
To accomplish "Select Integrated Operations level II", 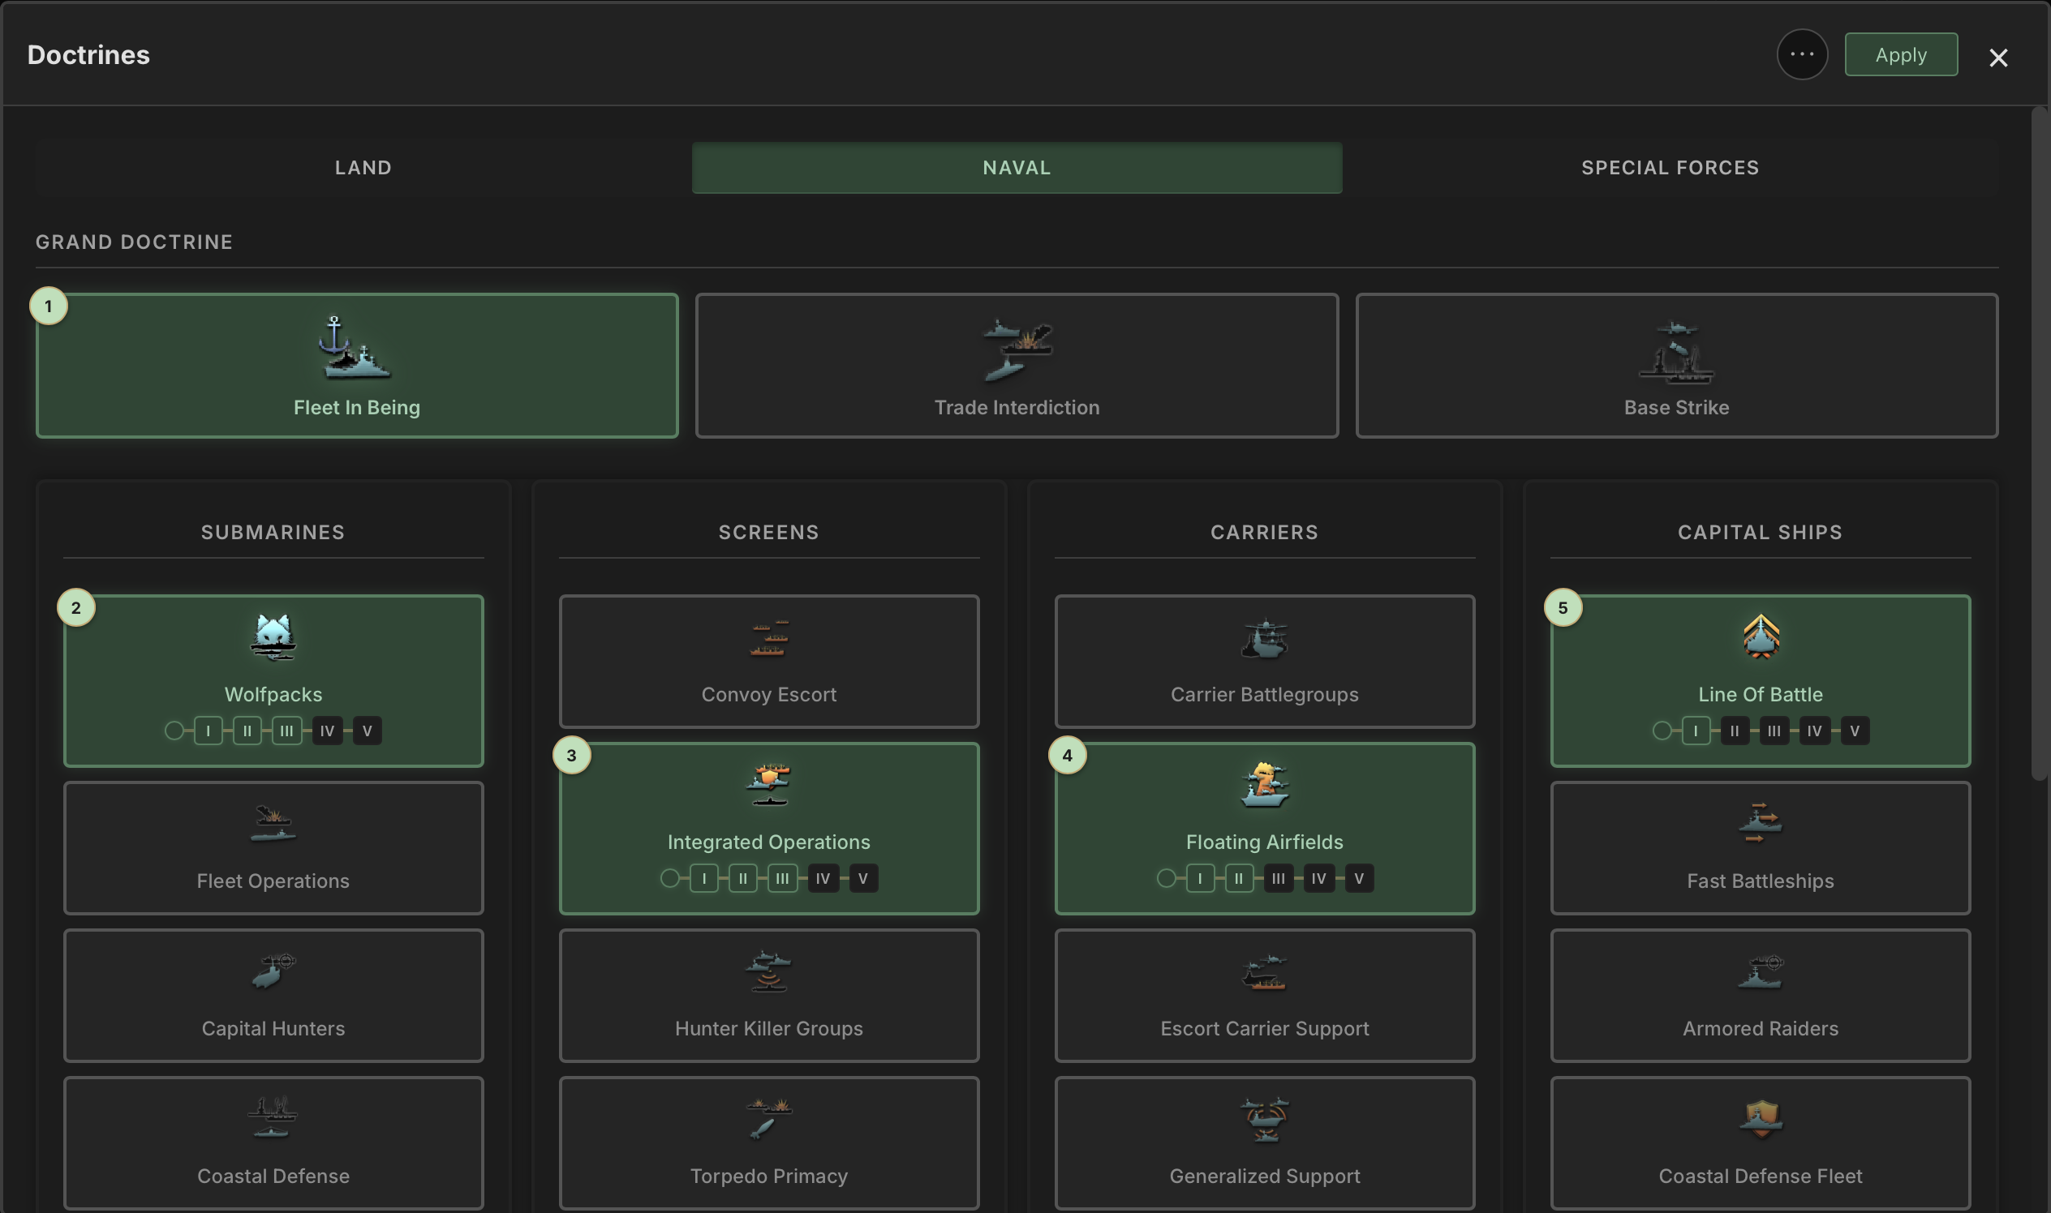I will click(x=742, y=879).
